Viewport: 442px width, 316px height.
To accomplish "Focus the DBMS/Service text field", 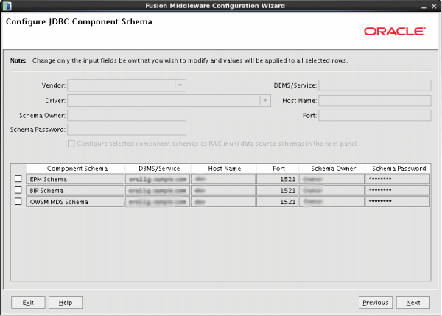I will [374, 85].
